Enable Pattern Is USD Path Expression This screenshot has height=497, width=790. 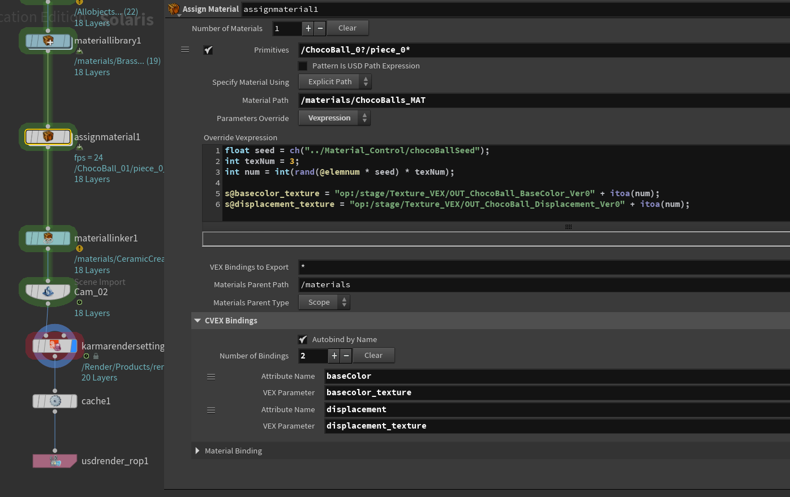click(x=303, y=66)
